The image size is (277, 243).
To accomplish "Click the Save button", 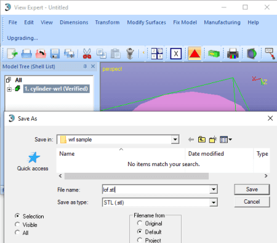I will coord(252,189).
